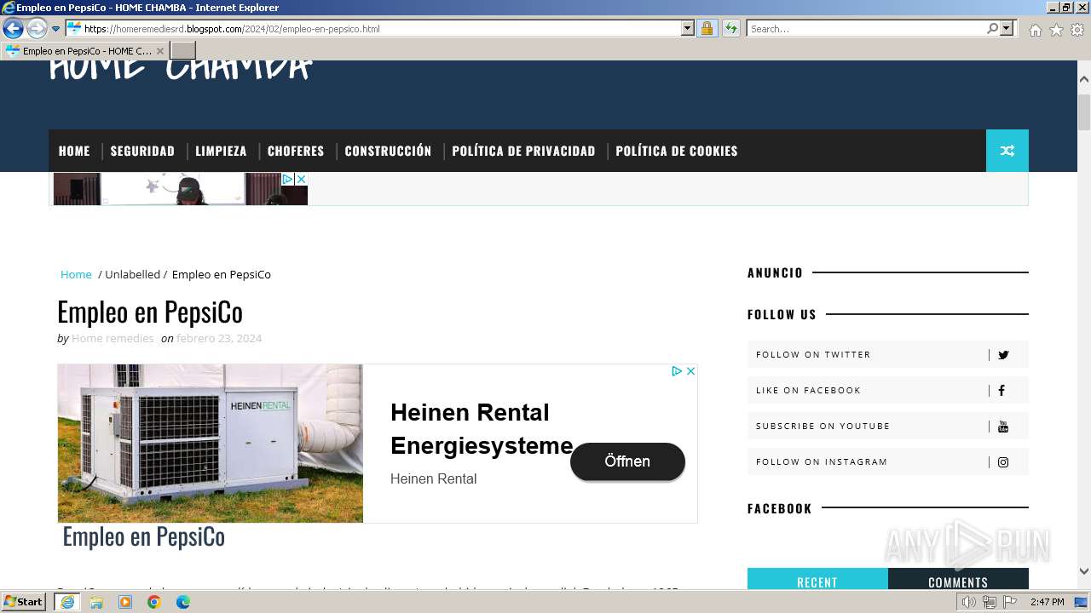
Task: Click volume speaker tray icon
Action: (969, 602)
